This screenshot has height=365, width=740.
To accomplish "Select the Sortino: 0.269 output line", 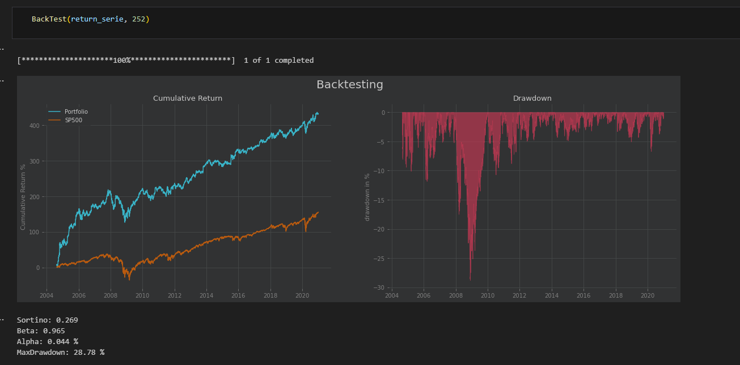I will (48, 320).
